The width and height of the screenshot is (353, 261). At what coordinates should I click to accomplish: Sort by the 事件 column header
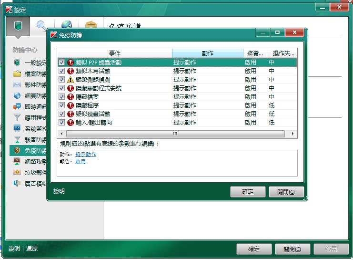coord(115,53)
